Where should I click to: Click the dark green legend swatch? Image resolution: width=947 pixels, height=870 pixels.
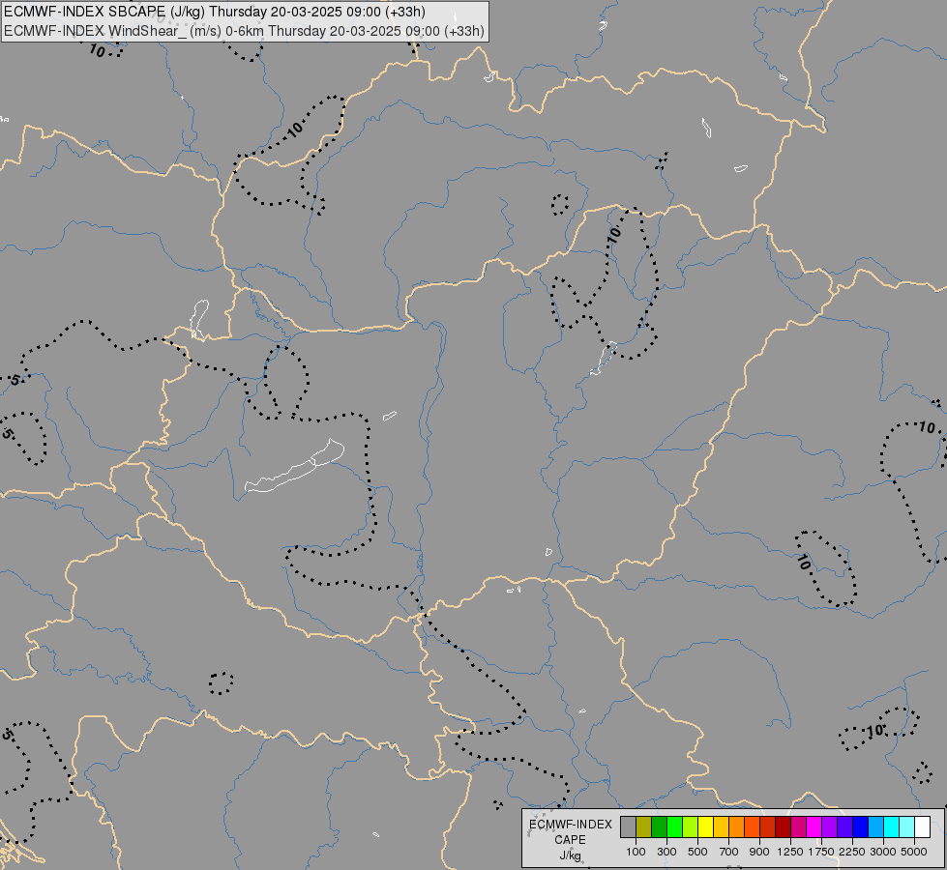(x=659, y=827)
